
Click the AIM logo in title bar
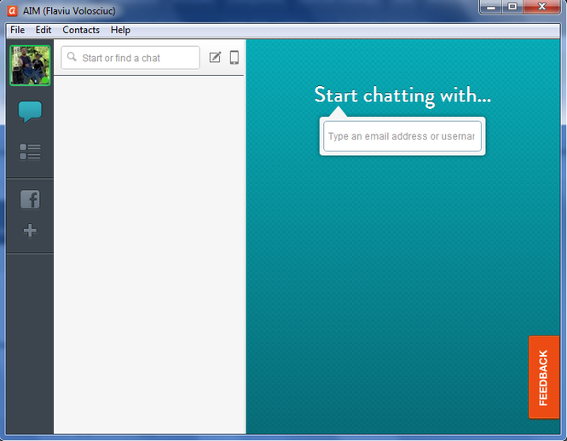pyautogui.click(x=12, y=11)
